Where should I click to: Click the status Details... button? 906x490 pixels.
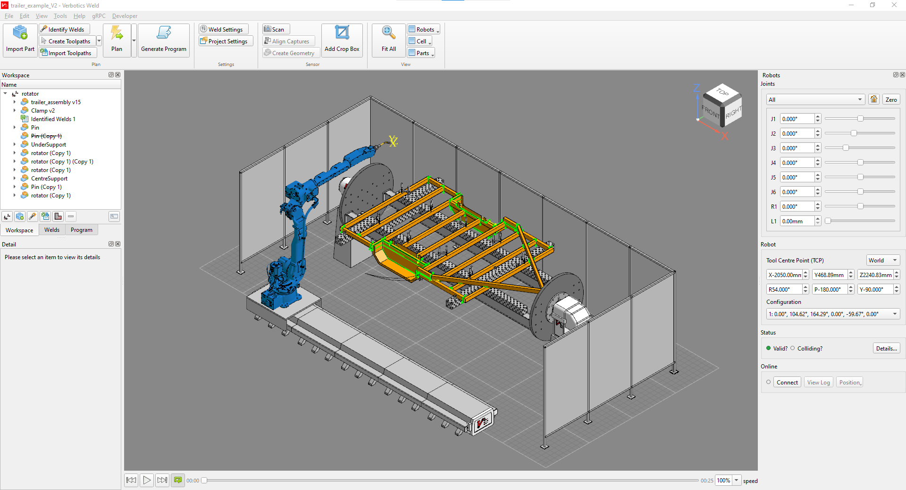click(x=886, y=348)
